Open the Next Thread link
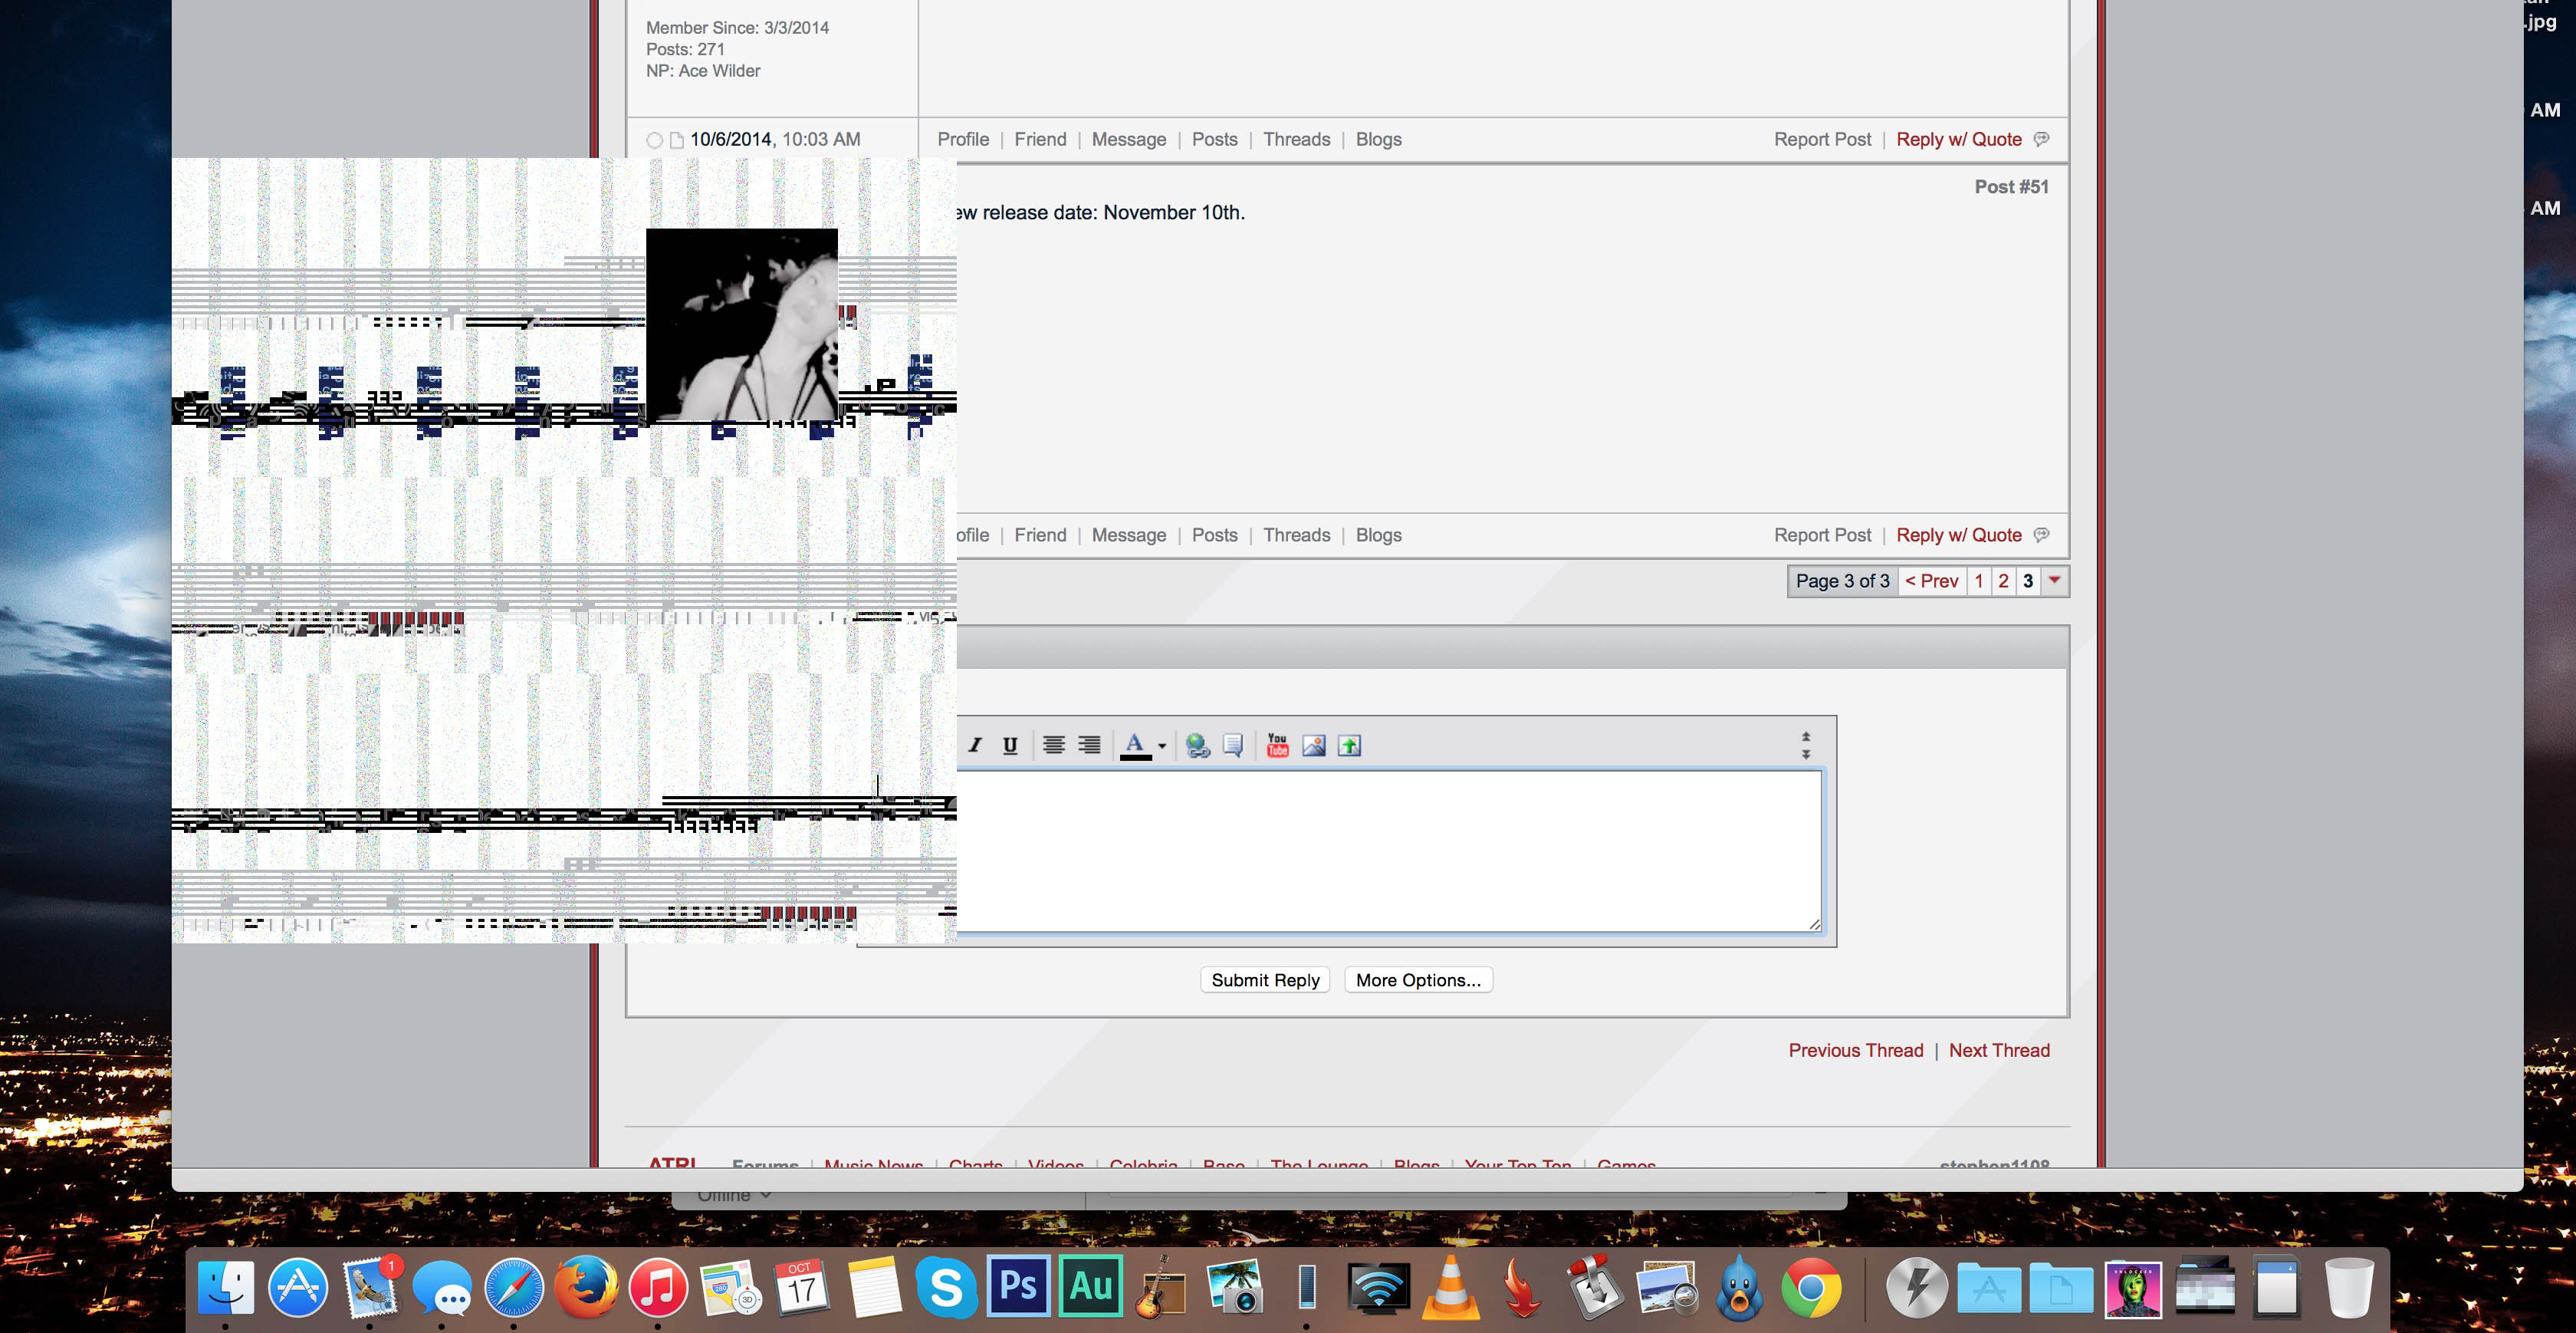Viewport: 2576px width, 1333px height. click(x=1999, y=1050)
